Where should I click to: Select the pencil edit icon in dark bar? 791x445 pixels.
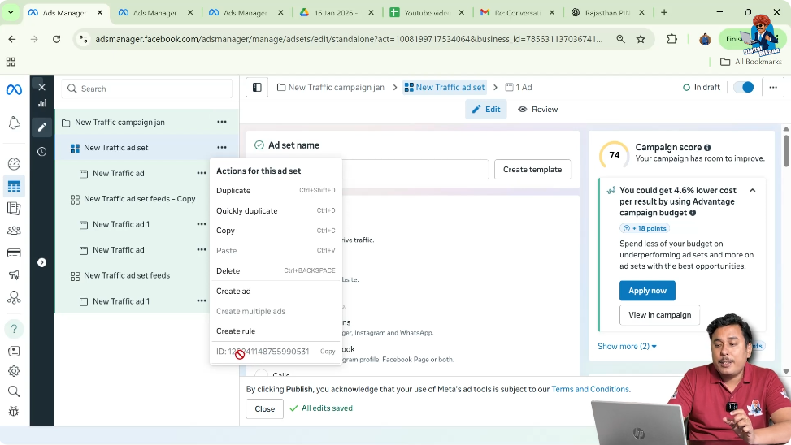pyautogui.click(x=42, y=127)
